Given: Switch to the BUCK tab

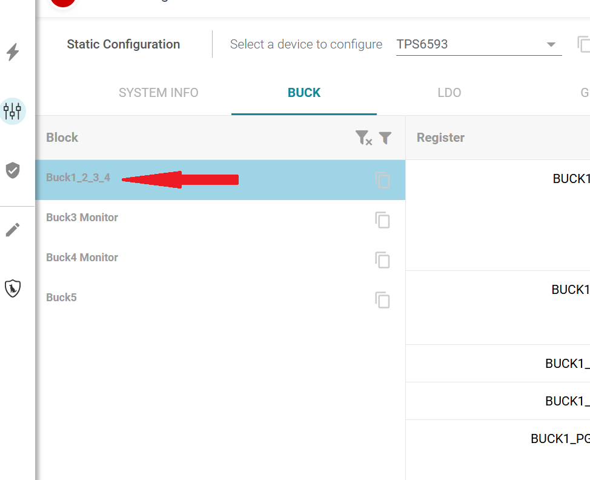Looking at the screenshot, I should (304, 93).
